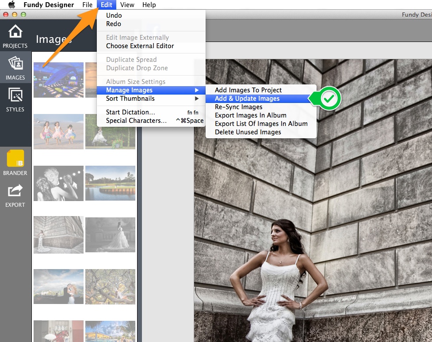432x342 pixels.
Task: Pick the tree branches thumbnail
Action: (x=110, y=287)
